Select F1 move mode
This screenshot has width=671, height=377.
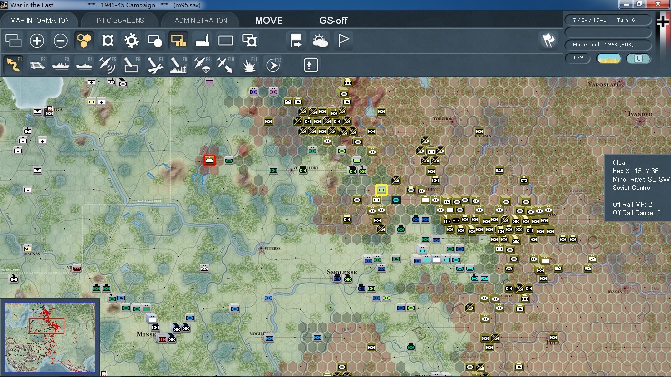click(x=13, y=64)
